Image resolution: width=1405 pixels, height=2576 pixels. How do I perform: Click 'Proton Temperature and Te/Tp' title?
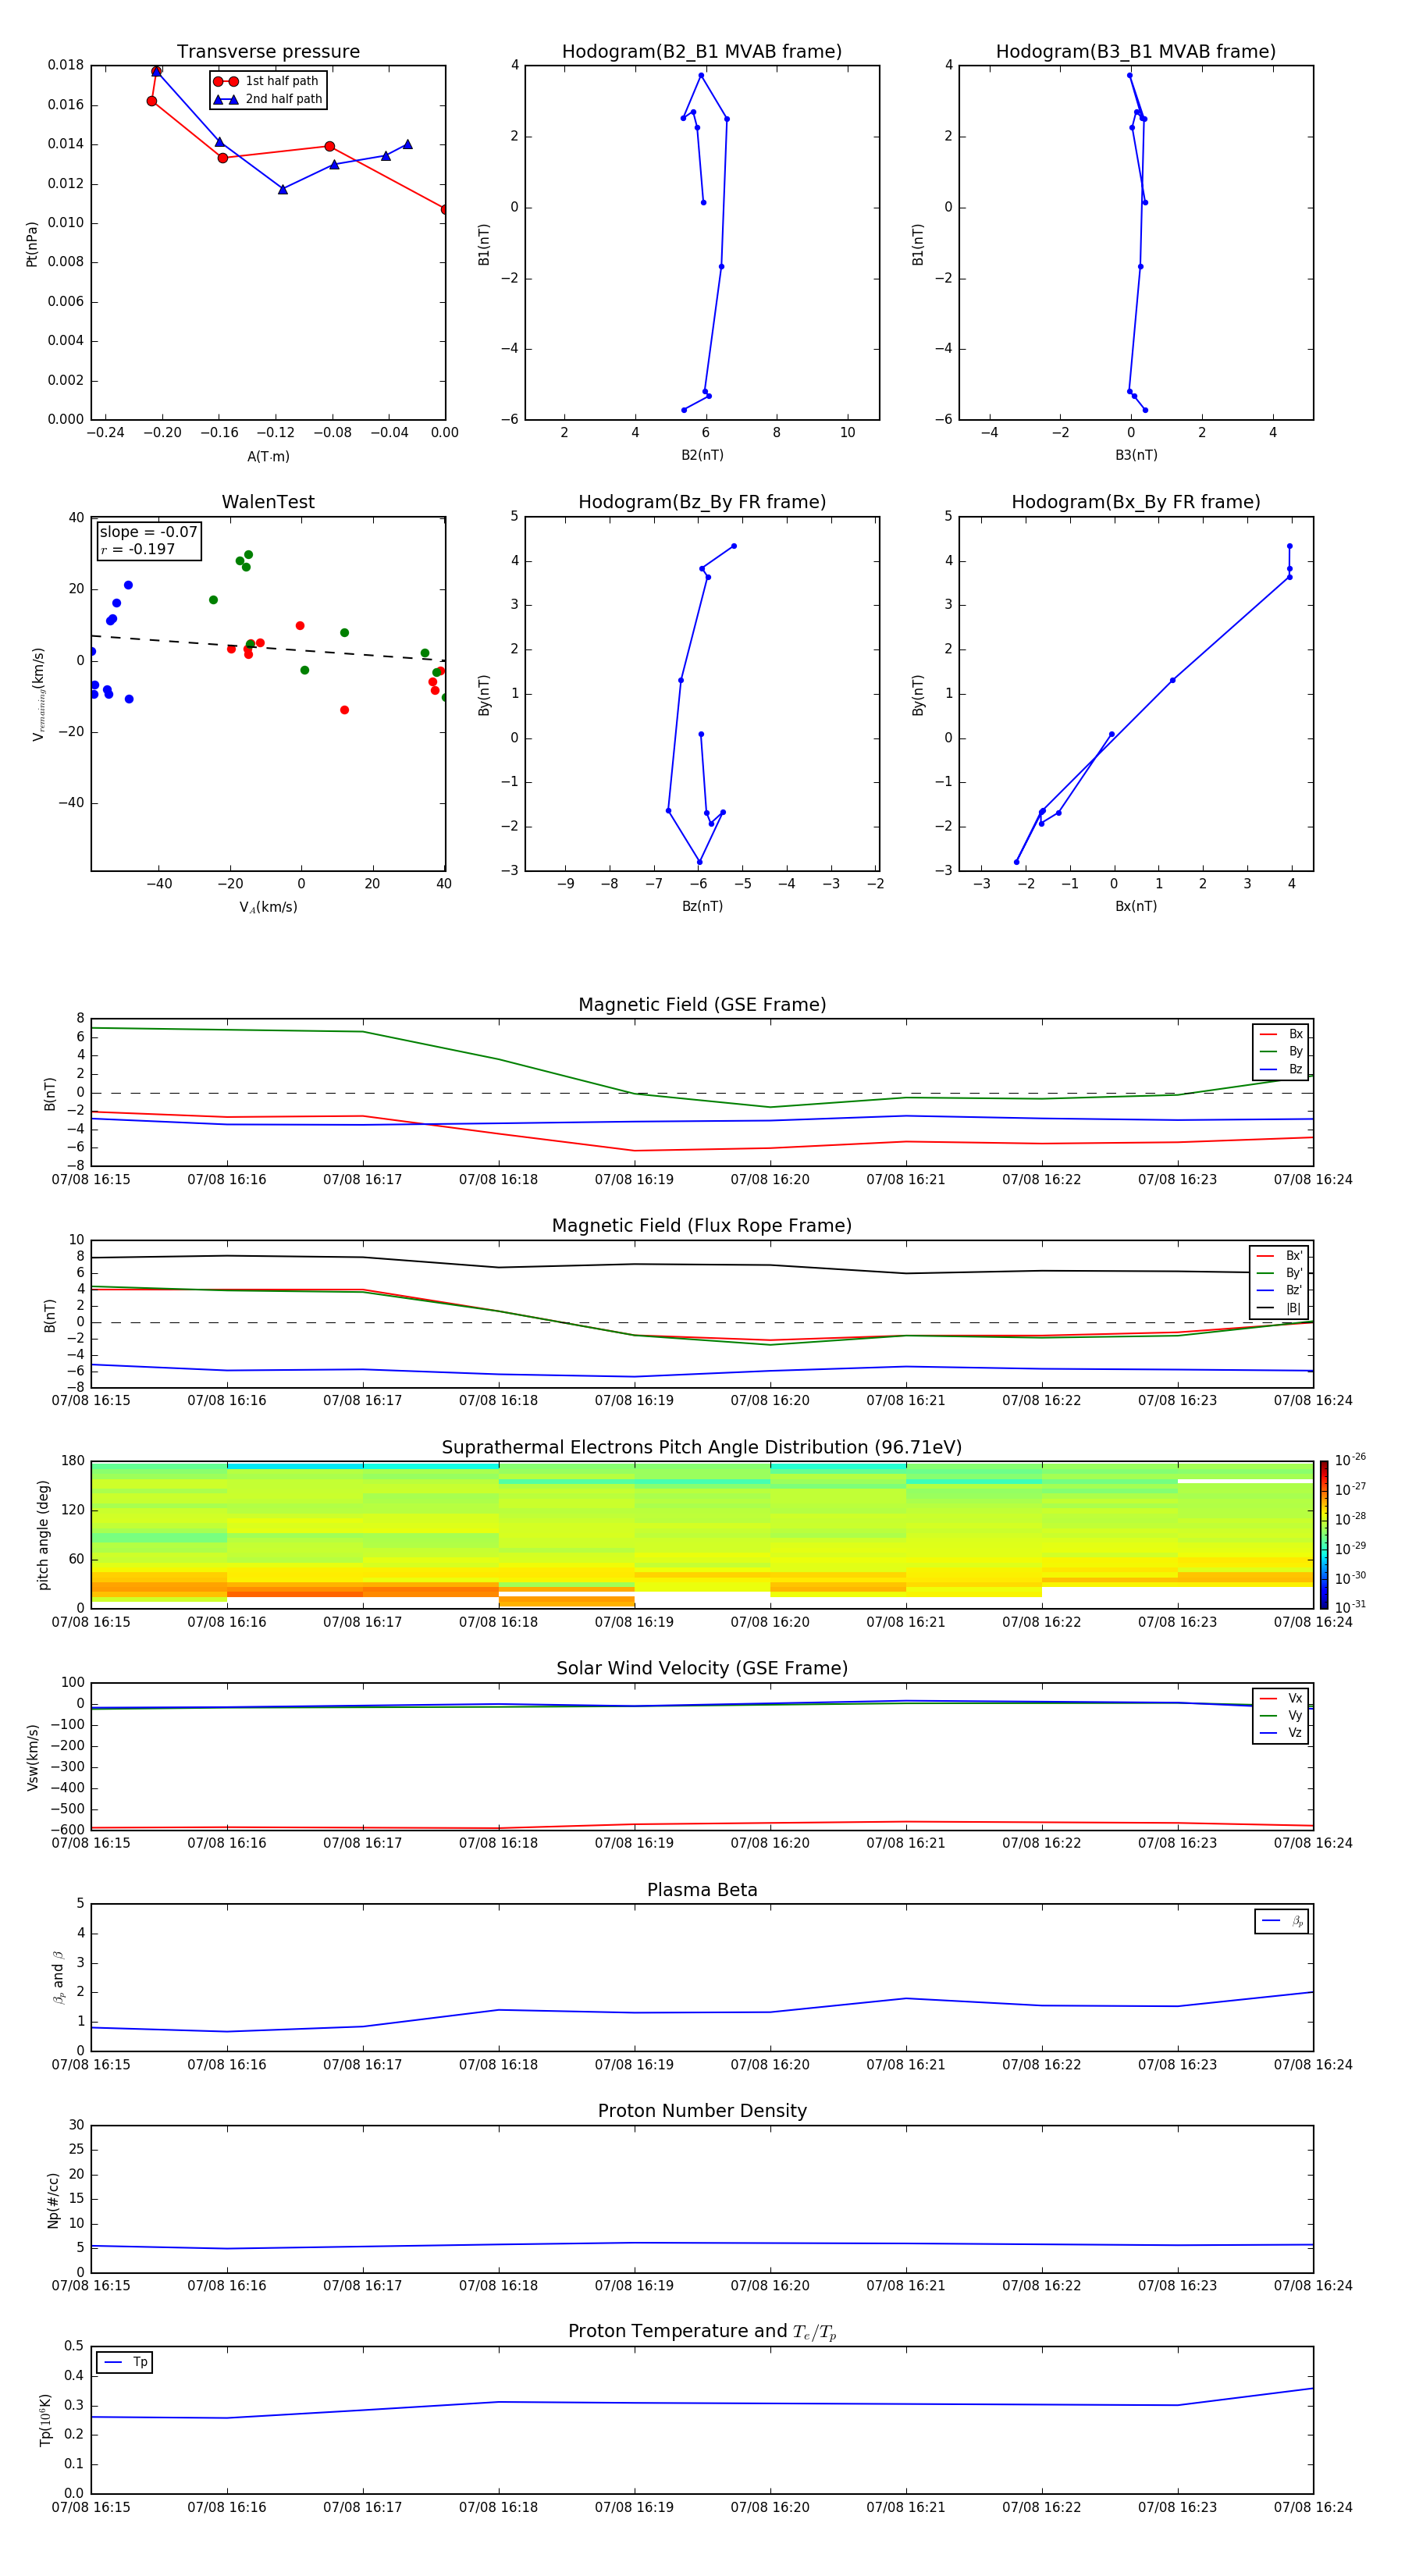coord(702,2332)
